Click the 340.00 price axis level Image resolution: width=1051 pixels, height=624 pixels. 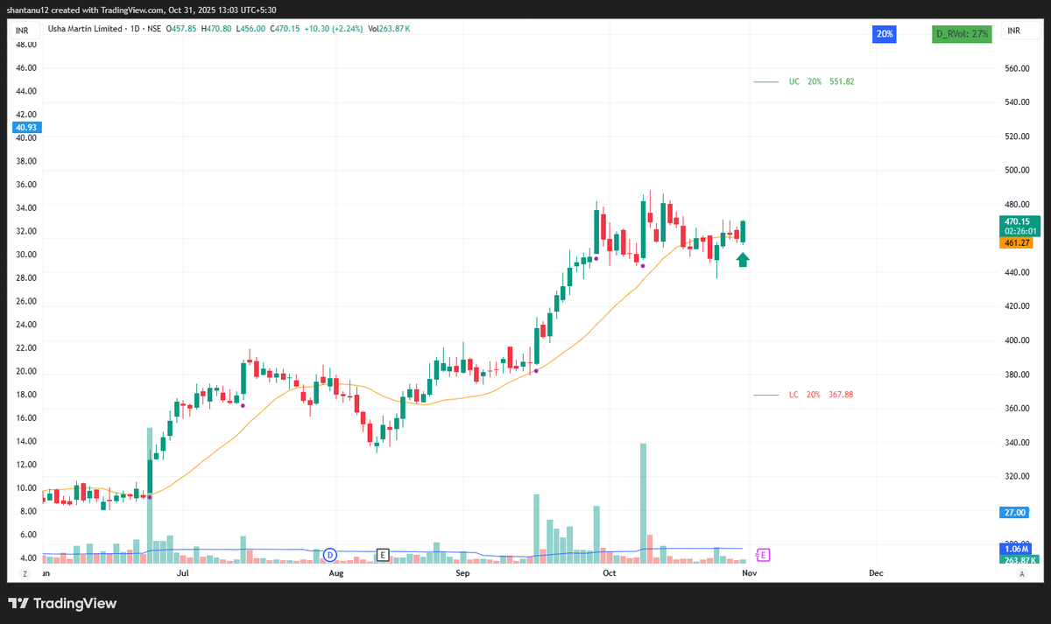pyautogui.click(x=1017, y=443)
